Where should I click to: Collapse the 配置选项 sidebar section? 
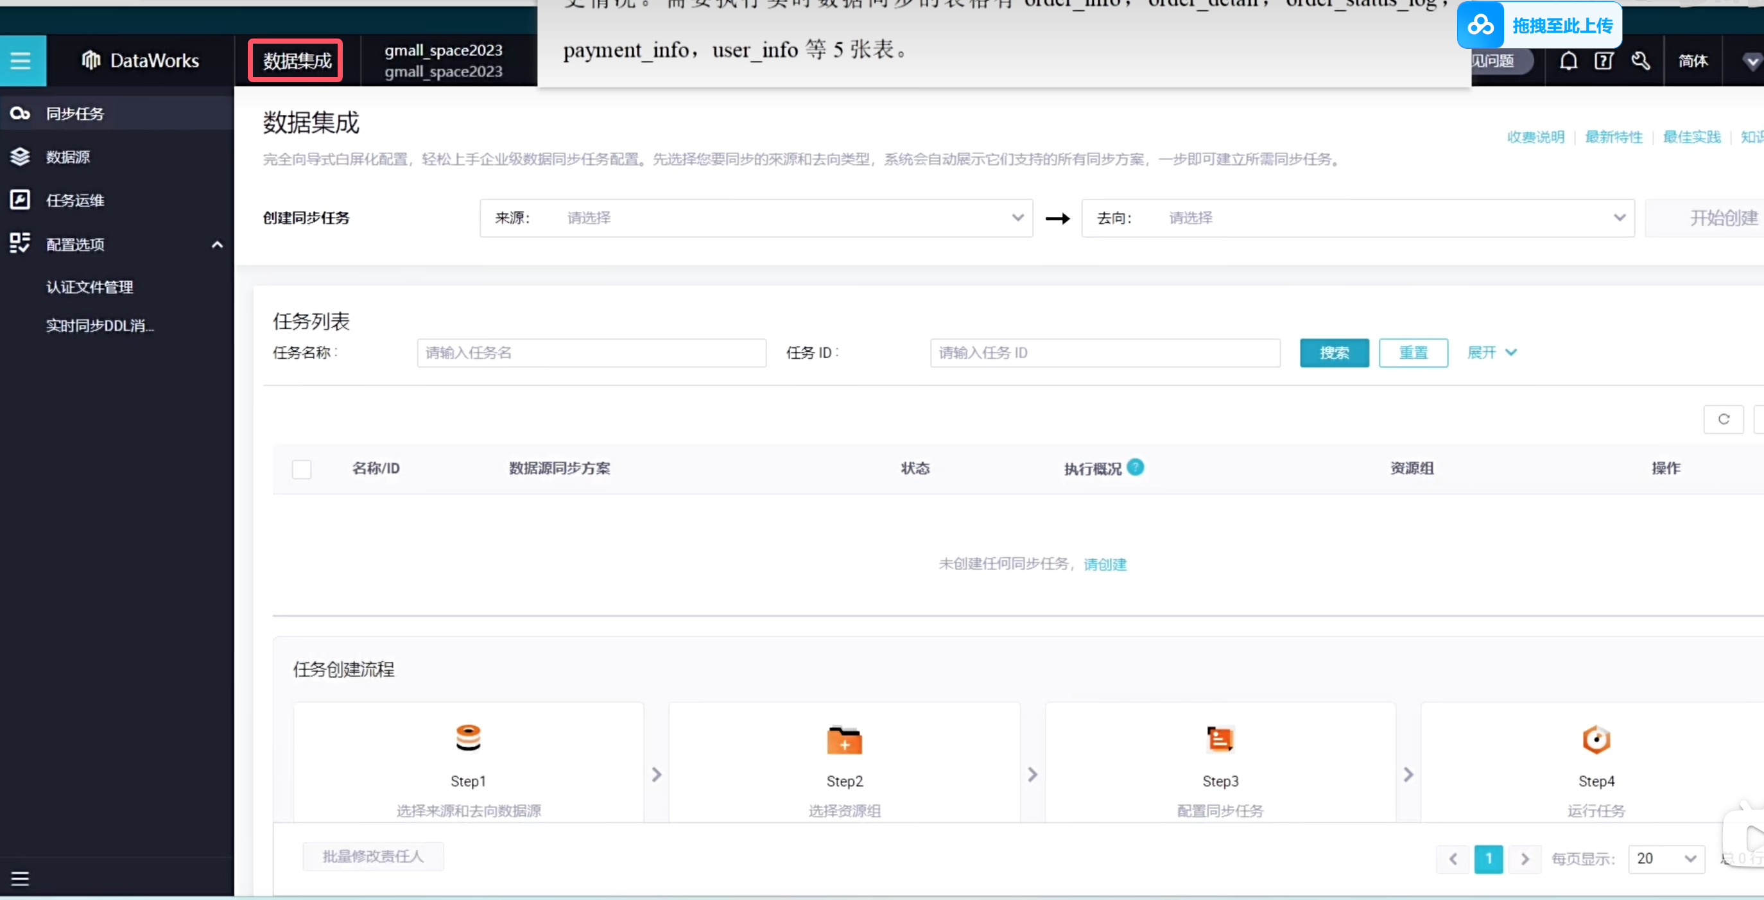click(217, 245)
